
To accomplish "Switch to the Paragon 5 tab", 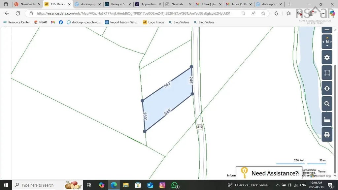I will pos(117,4).
